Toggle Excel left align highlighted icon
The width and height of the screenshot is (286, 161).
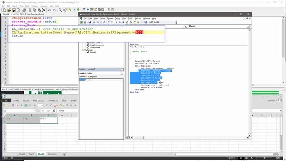click(26, 106)
